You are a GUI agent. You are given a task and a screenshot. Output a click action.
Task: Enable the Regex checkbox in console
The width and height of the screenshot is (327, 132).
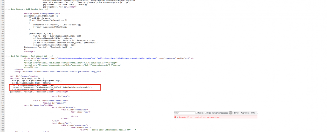pos(197,113)
